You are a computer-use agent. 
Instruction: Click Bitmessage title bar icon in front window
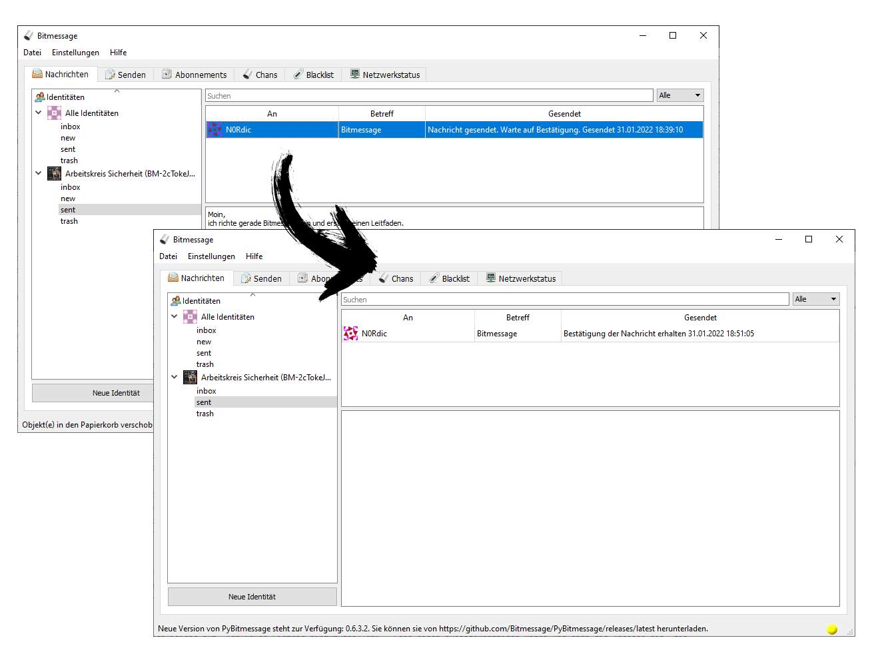coord(165,239)
